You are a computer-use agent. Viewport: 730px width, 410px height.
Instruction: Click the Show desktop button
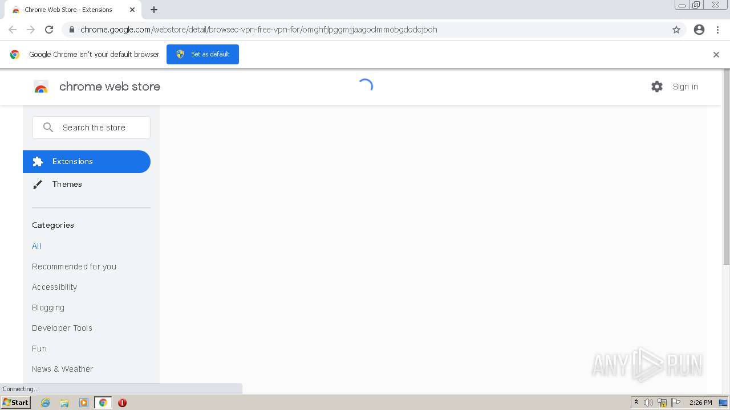723,403
